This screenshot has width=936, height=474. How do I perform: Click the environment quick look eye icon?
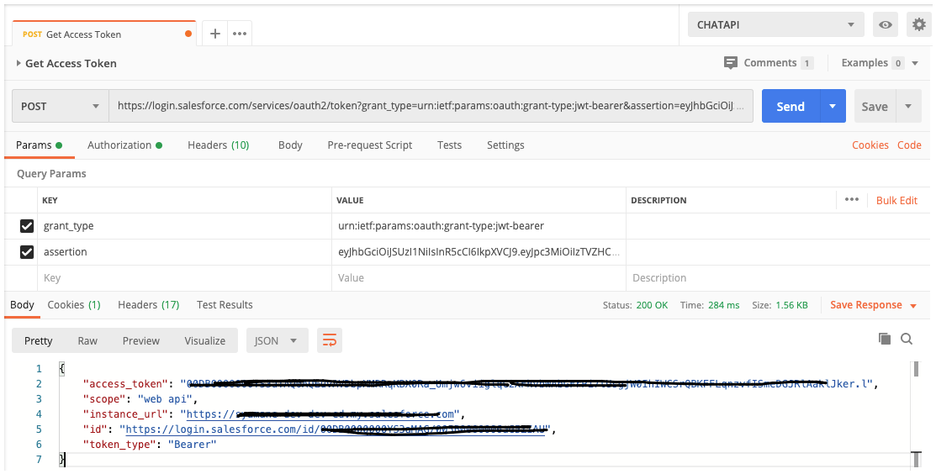coord(886,25)
